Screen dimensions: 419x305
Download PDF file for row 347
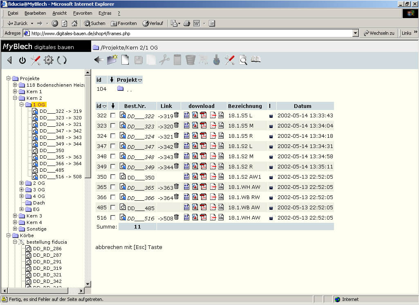[x=203, y=146]
